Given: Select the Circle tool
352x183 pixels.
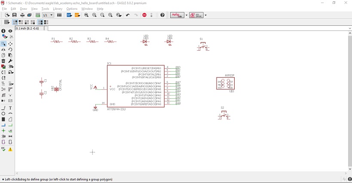Looking at the screenshot, I should click(x=3, y=114).
